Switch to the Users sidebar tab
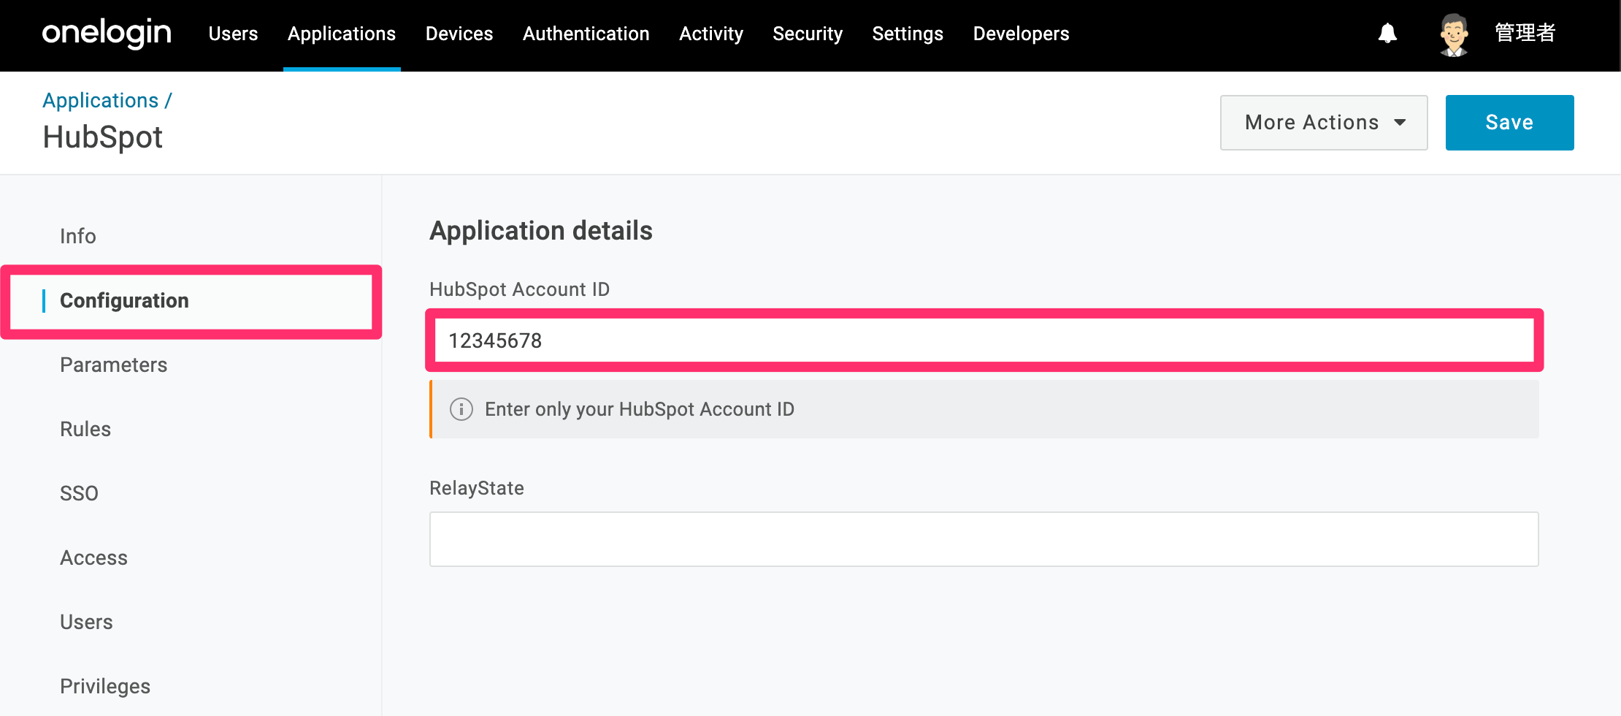1621x716 pixels. [x=86, y=622]
